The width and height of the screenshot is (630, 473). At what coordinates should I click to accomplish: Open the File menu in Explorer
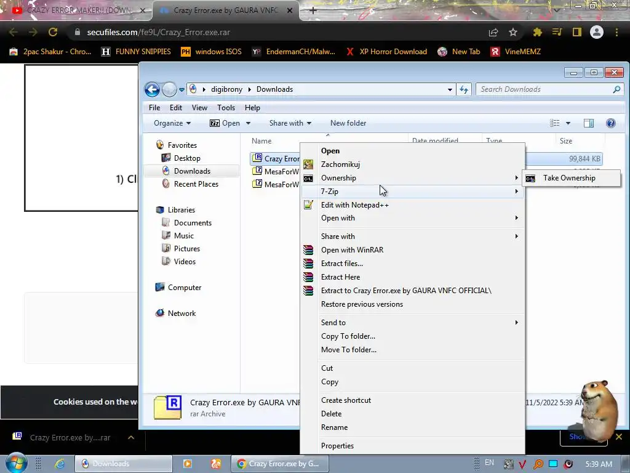click(154, 108)
